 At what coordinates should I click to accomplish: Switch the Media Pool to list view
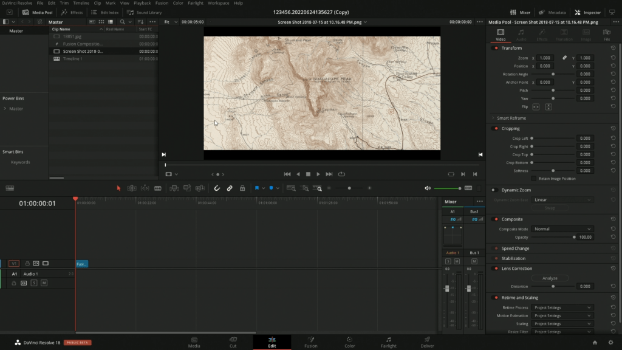111,21
